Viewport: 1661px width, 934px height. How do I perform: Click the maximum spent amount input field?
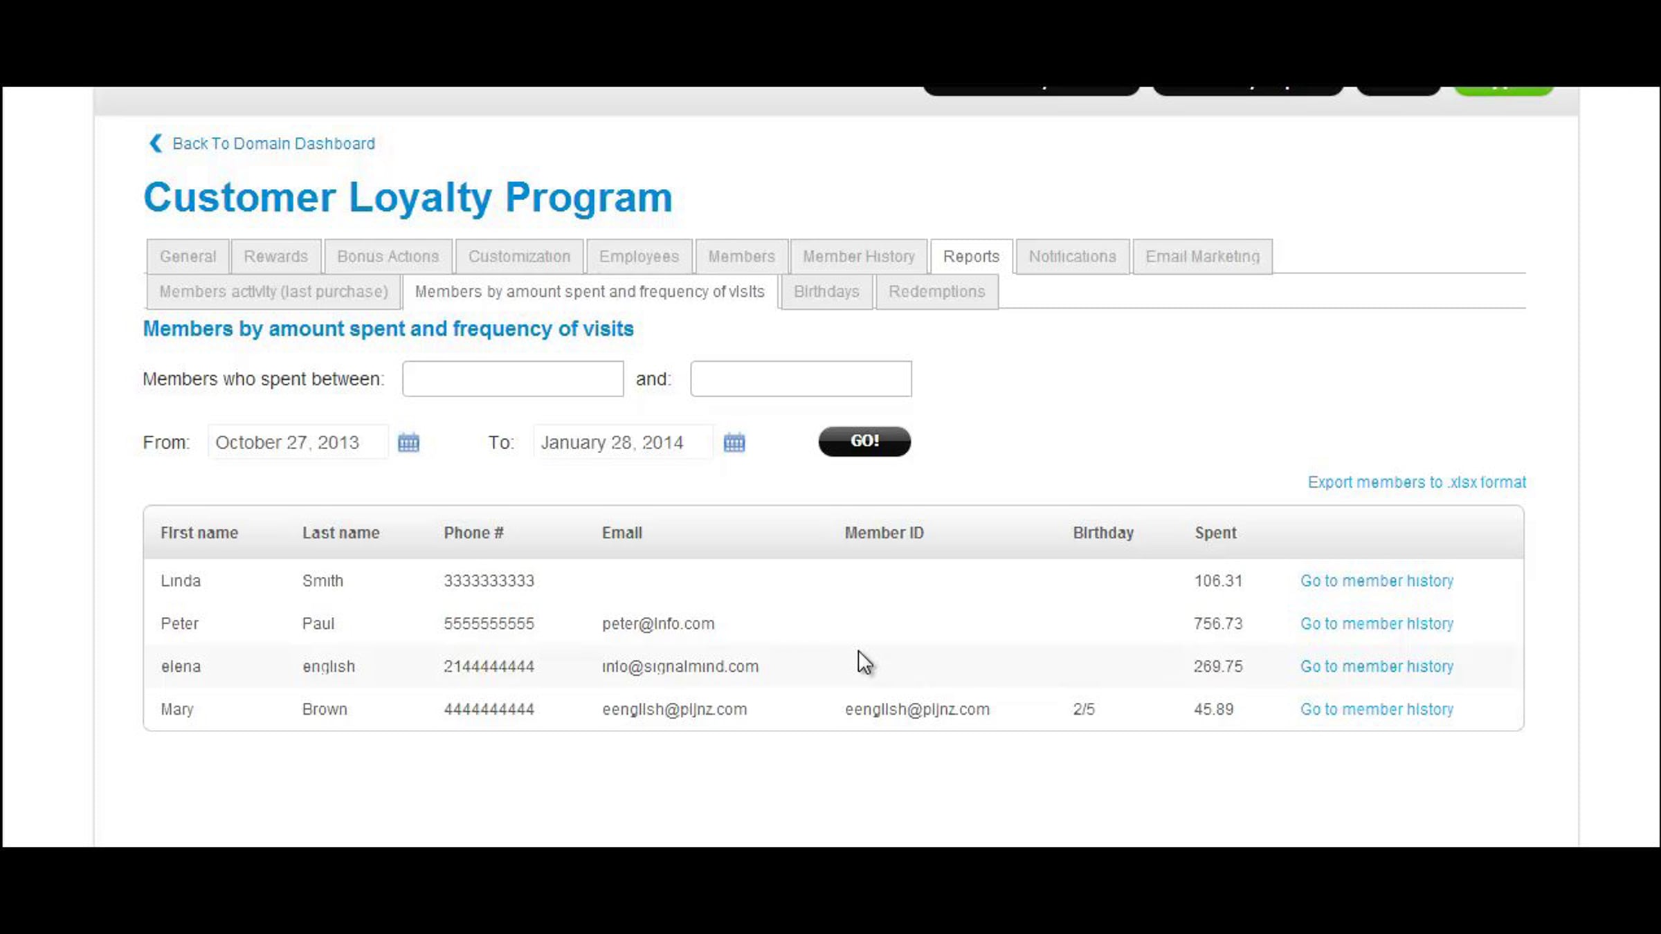[801, 379]
